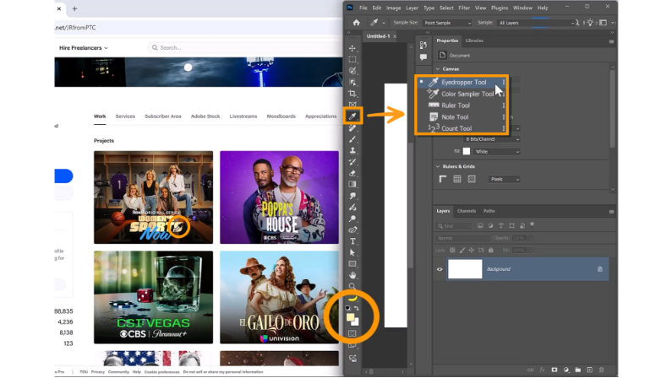Select the Rectangular Marquee tool
The width and height of the screenshot is (672, 378).
point(352,59)
